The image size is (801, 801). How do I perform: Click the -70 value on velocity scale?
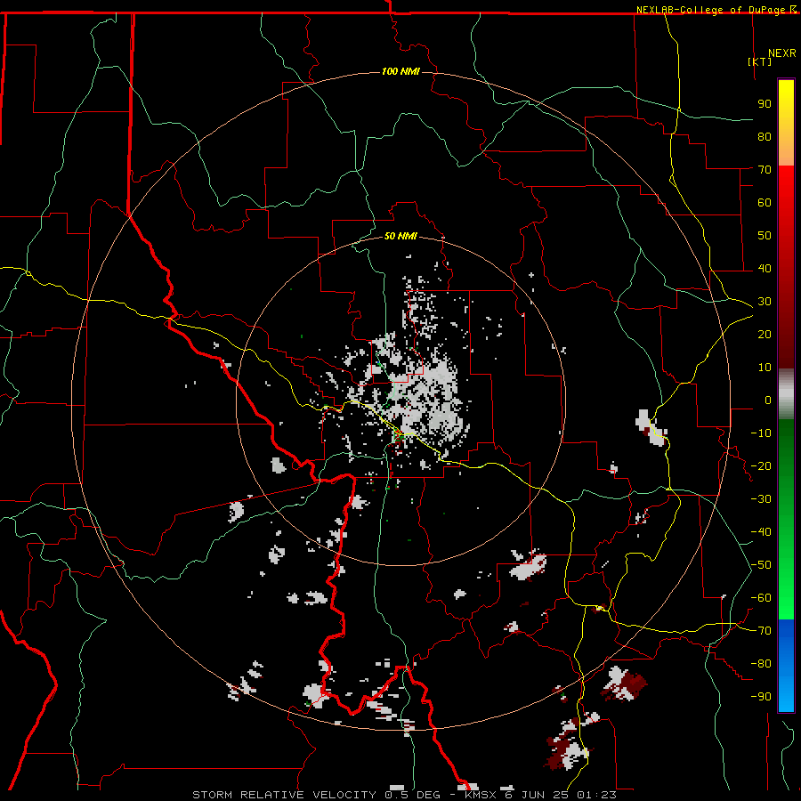pos(761,631)
